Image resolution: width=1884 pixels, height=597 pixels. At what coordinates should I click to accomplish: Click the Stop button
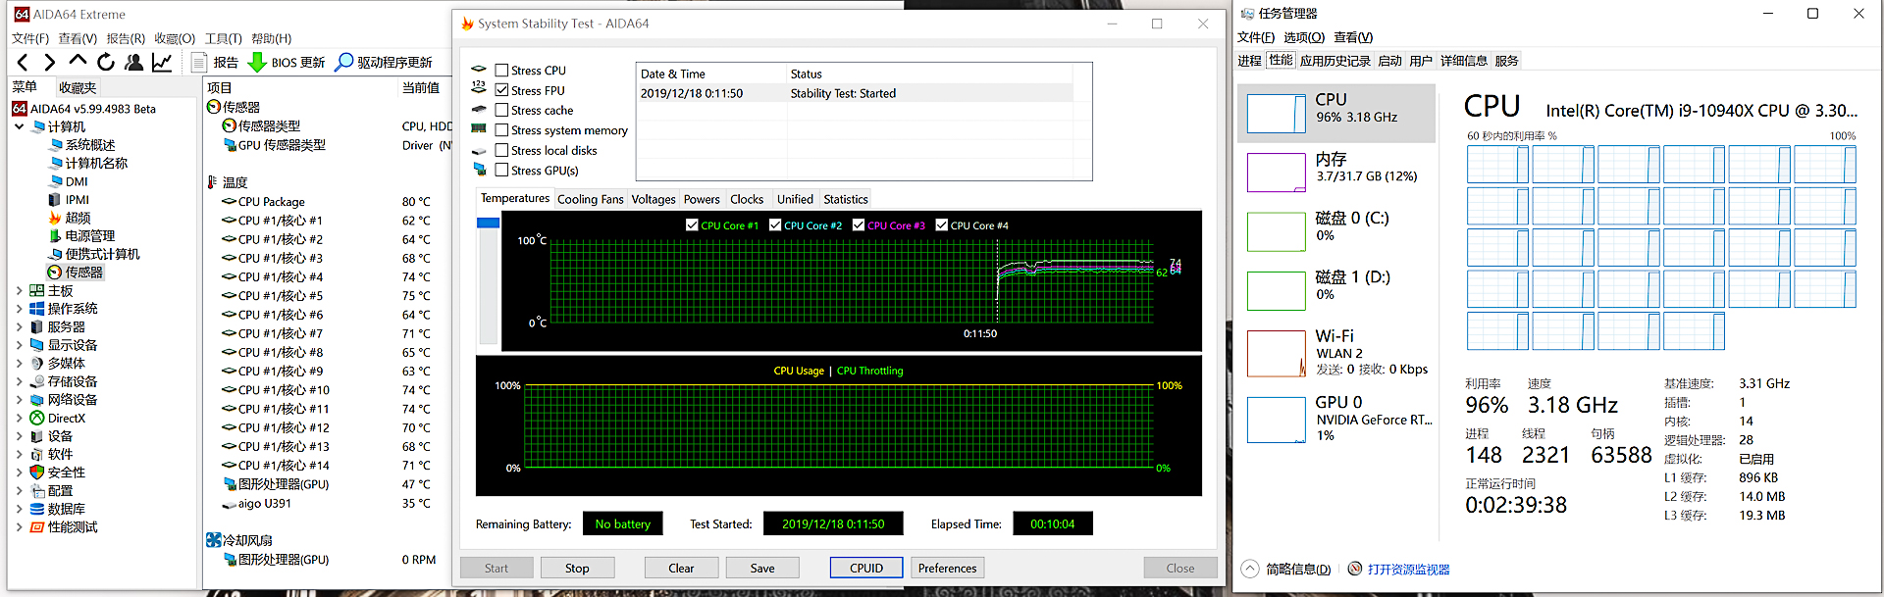[x=577, y=568]
